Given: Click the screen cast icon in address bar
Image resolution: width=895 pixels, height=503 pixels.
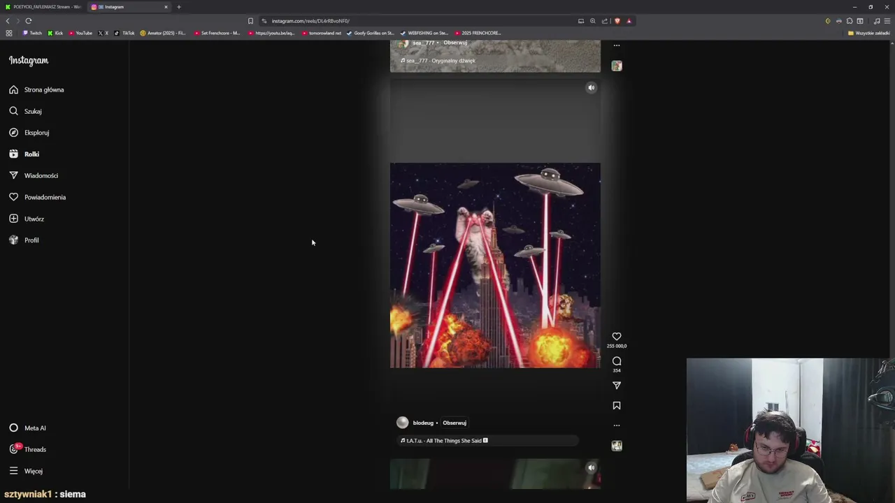Looking at the screenshot, I should [581, 21].
